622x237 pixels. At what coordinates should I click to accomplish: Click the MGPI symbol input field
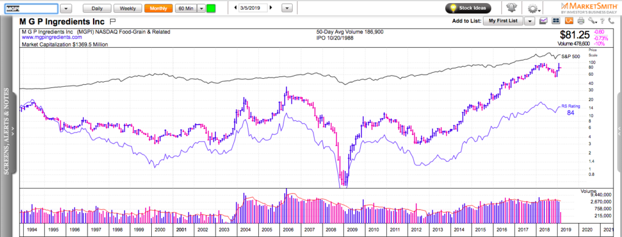[x=32, y=8]
